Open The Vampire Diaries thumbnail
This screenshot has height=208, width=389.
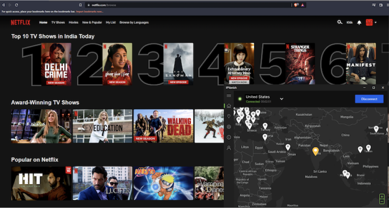209,184
